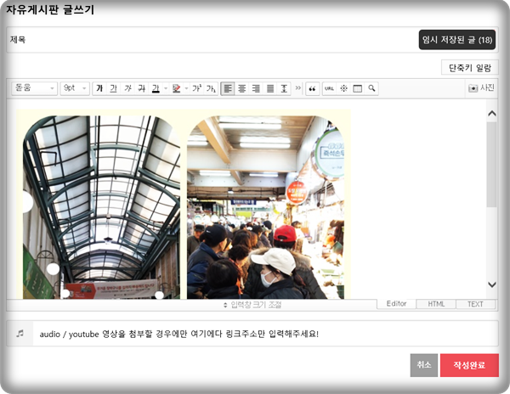Toggle bold text formatting

[99, 88]
